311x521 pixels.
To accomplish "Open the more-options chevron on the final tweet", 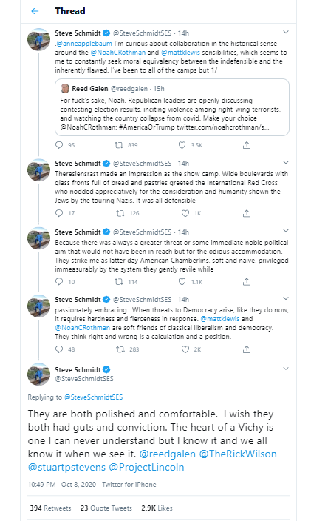I will [285, 369].
